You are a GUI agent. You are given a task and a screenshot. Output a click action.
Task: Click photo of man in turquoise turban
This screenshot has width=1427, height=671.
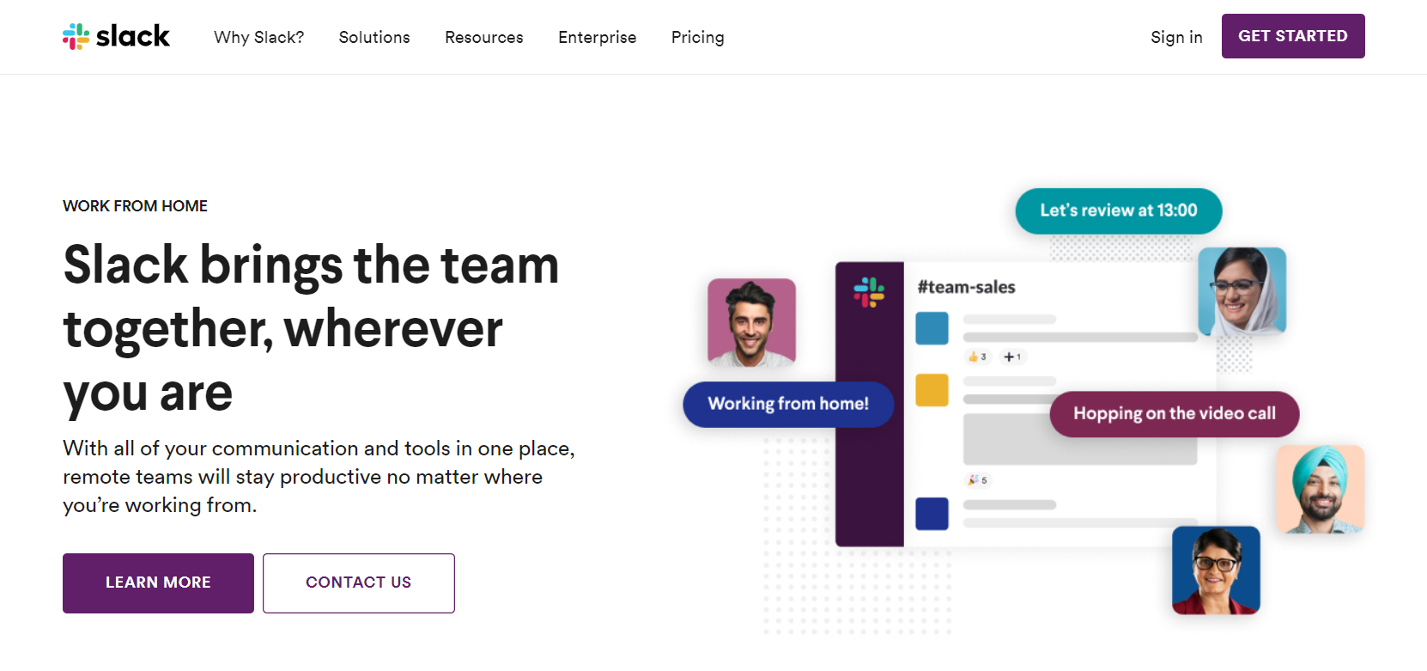(x=1320, y=489)
